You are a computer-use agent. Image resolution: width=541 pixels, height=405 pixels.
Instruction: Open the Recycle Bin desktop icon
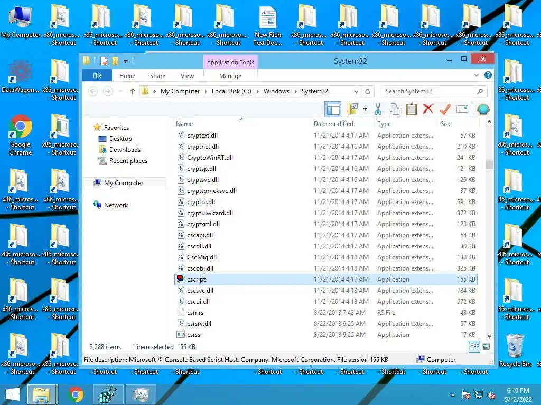click(x=515, y=350)
